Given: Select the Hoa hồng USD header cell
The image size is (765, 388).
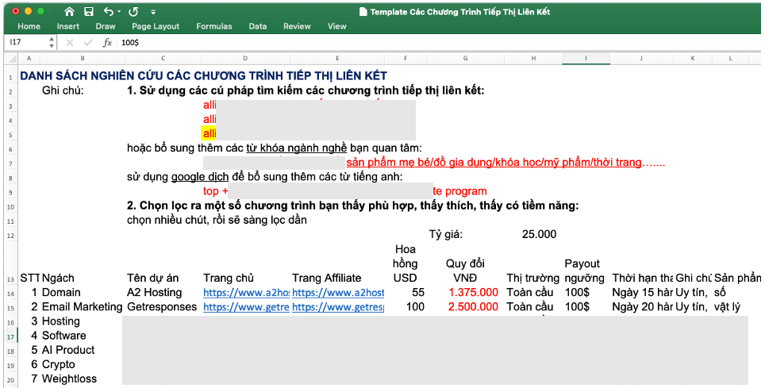Looking at the screenshot, I should [x=405, y=263].
